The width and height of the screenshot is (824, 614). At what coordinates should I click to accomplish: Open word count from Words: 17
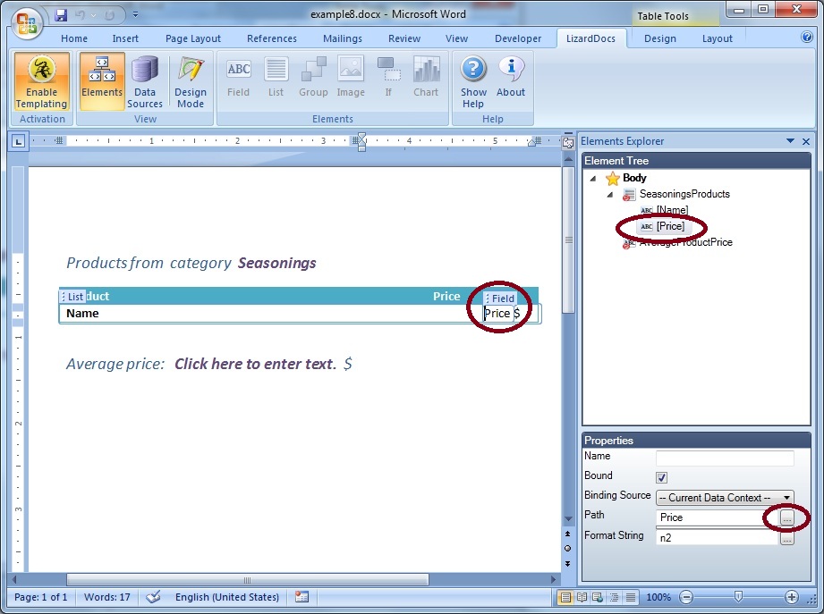107,597
